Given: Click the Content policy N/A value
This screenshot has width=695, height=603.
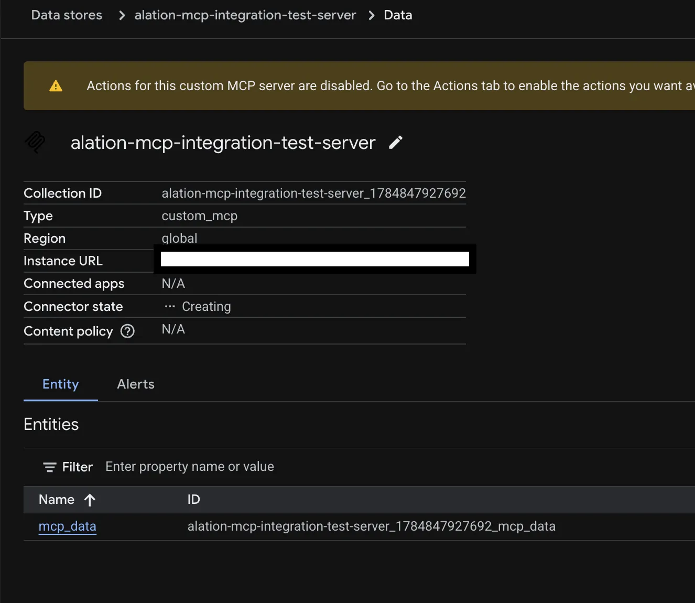Looking at the screenshot, I should 173,329.
